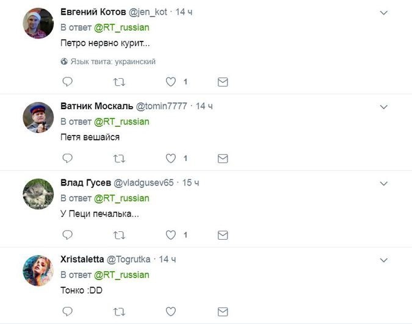The width and height of the screenshot is (412, 324).
Task: Expand options chevron for Ватник Москаль's tweet
Action: tap(384, 107)
